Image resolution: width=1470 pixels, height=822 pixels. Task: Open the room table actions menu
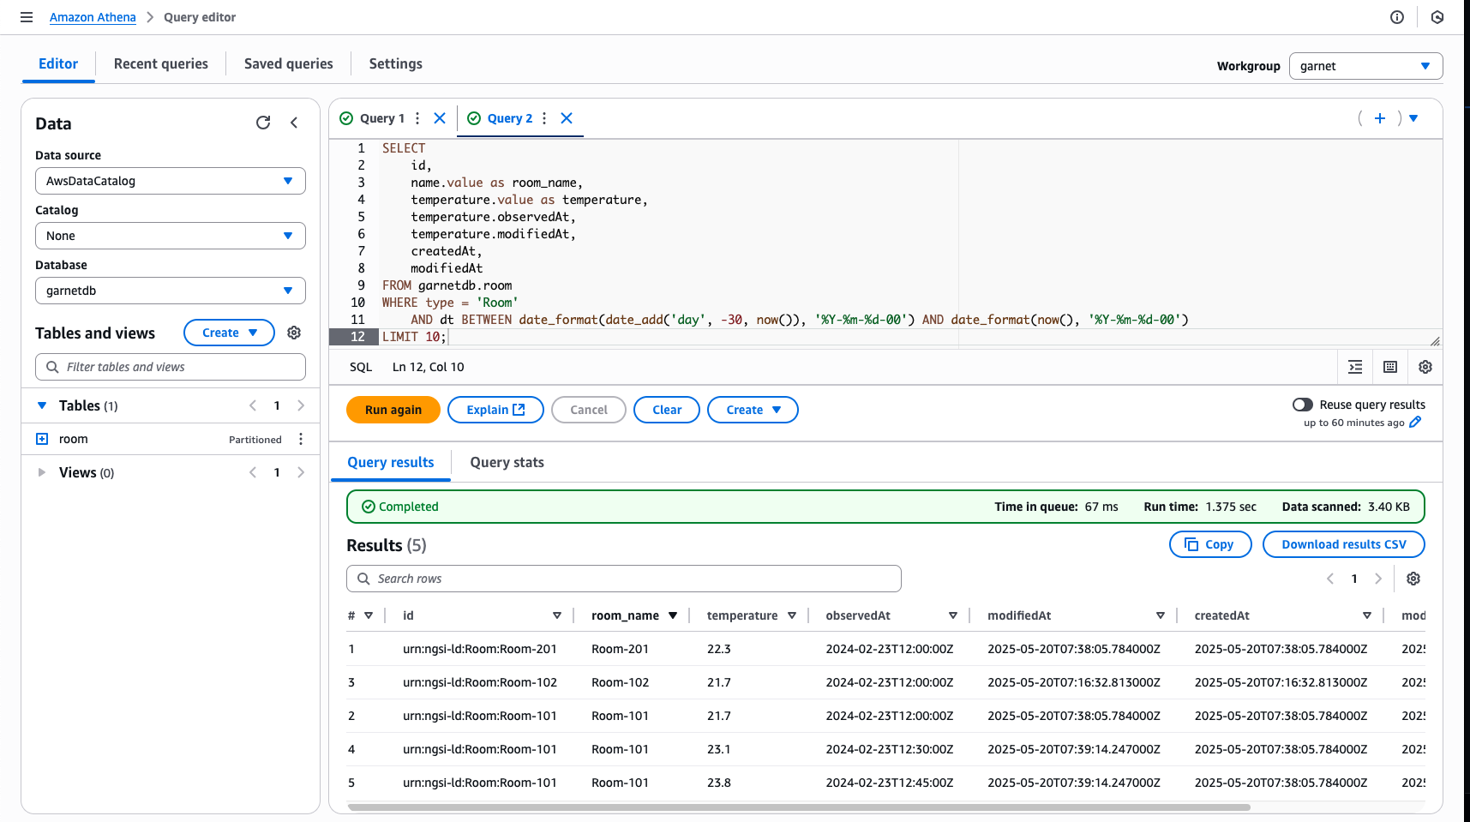tap(301, 439)
